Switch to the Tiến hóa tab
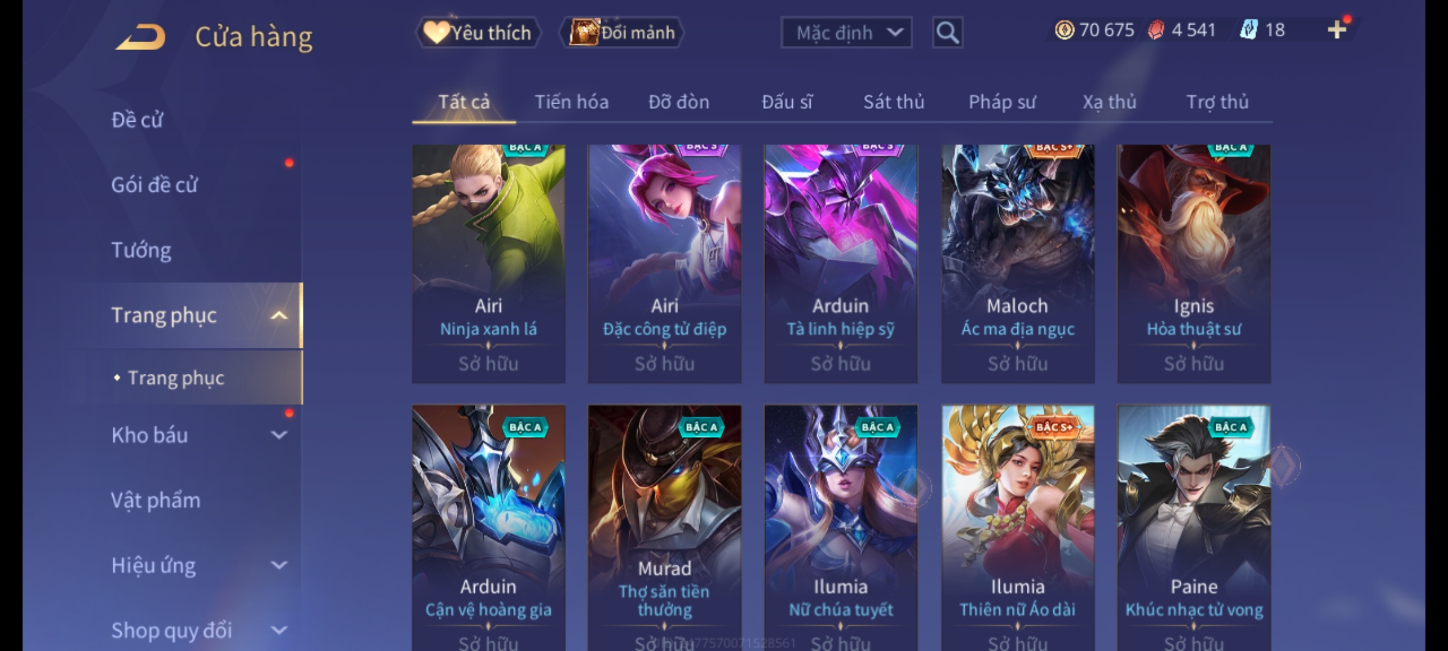This screenshot has height=651, width=1448. coord(571,102)
